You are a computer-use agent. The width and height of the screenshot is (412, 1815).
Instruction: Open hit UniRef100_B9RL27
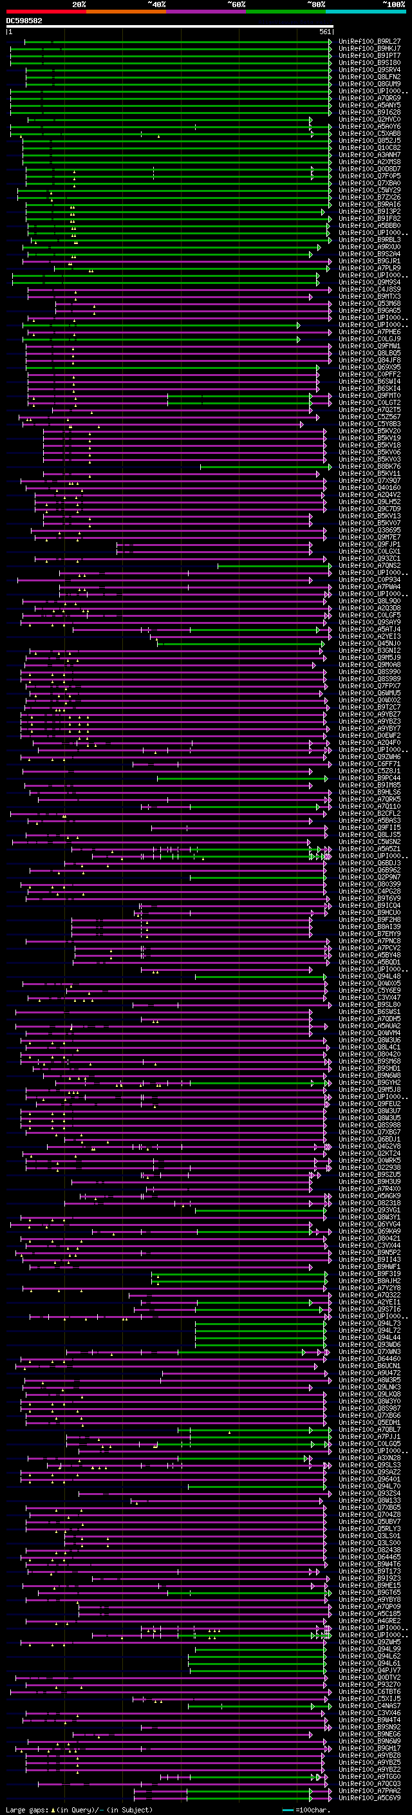(369, 42)
